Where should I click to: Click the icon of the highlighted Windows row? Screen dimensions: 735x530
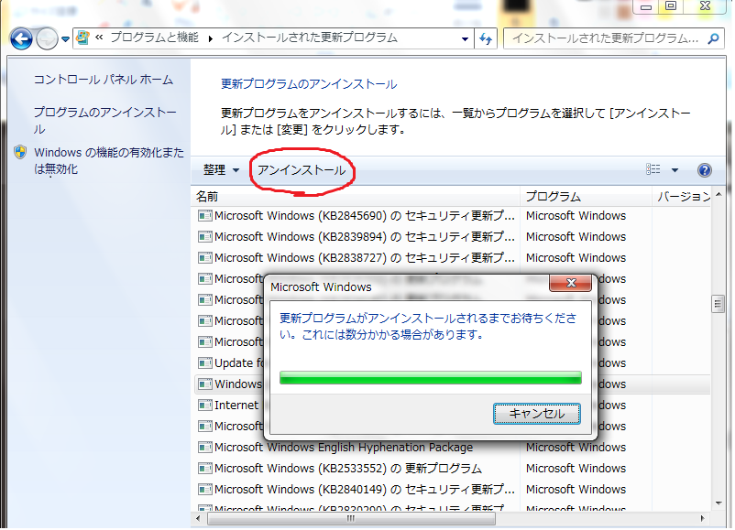pyautogui.click(x=205, y=384)
